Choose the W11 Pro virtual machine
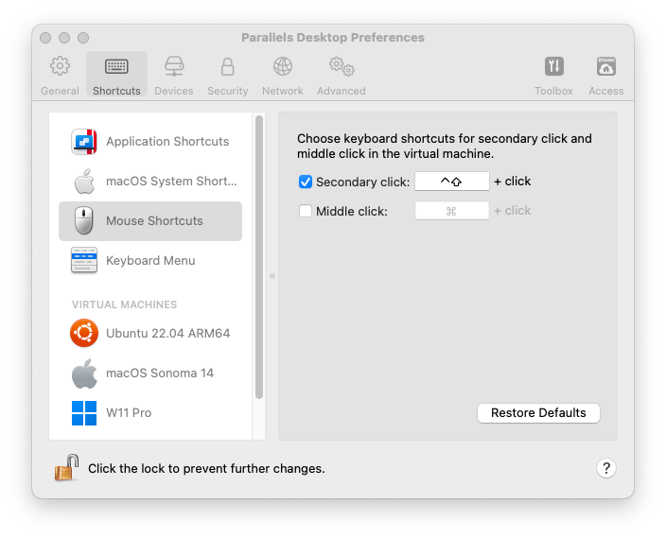 [150, 413]
